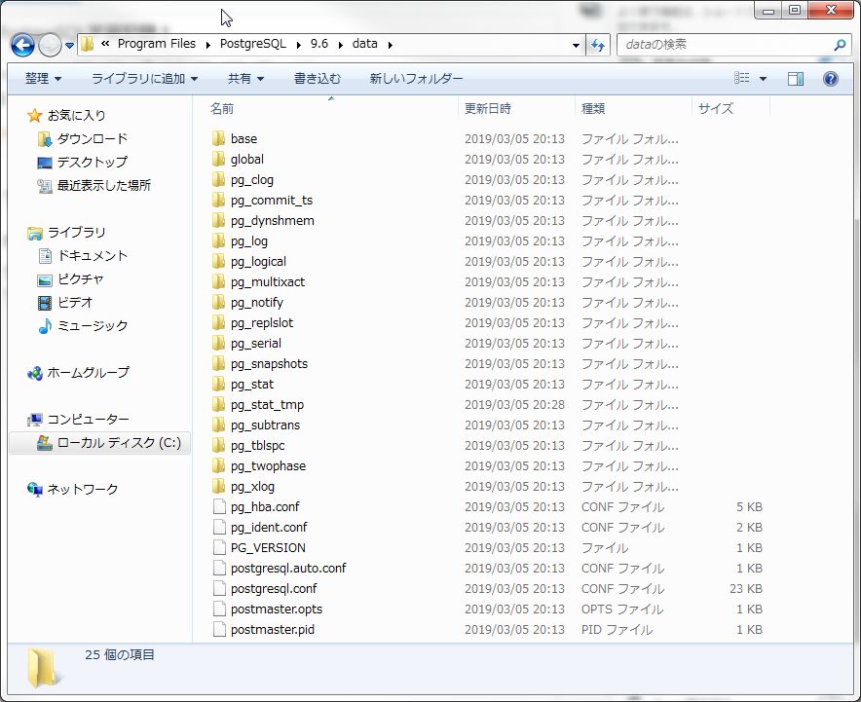
Task: Select file name 'PG_VERSION'
Action: point(268,548)
